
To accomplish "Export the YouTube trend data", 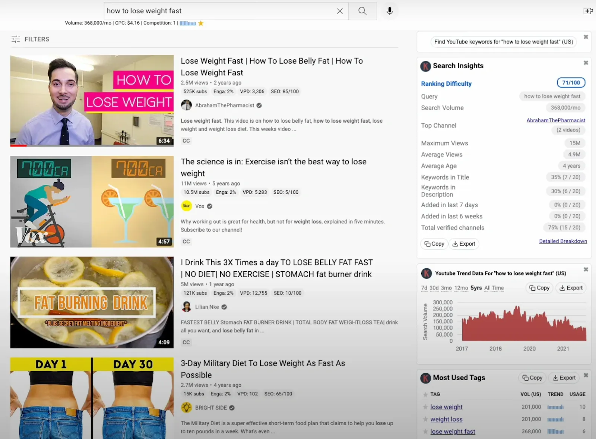I will (x=571, y=288).
